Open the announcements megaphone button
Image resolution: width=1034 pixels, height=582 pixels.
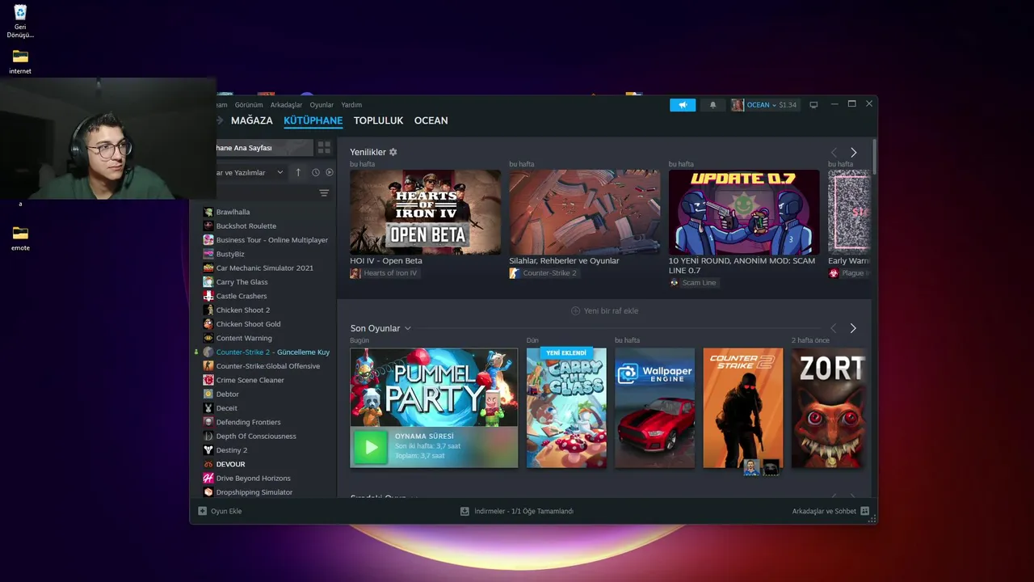[683, 105]
